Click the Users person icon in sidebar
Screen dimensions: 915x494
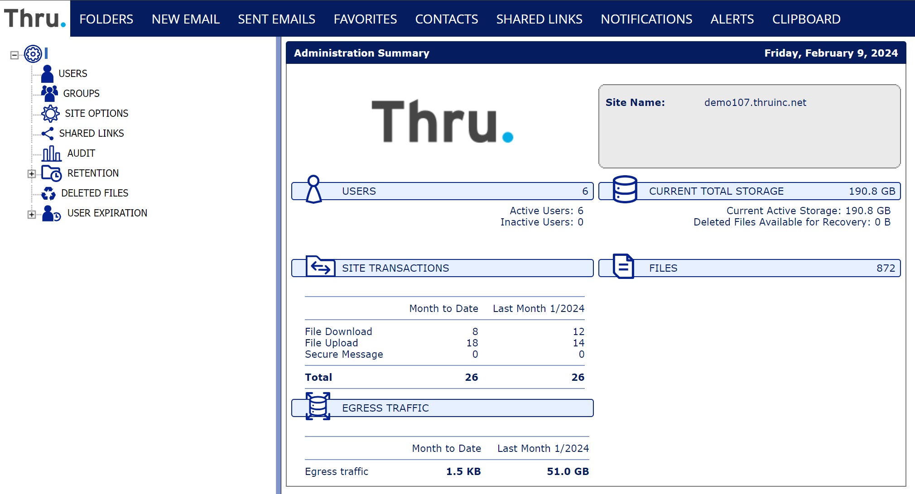pos(47,73)
